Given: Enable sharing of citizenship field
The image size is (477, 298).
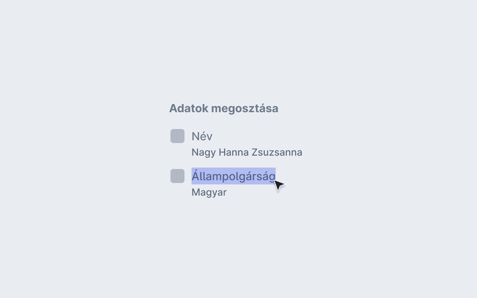Looking at the screenshot, I should [177, 176].
